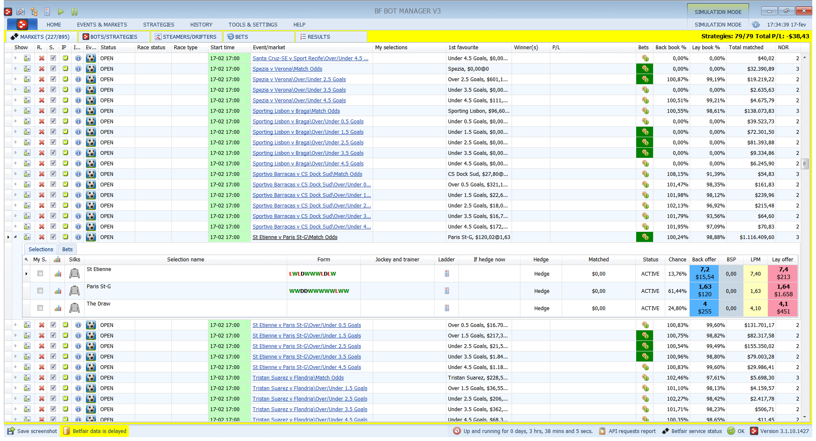Toggle IP checkbox for St Etienne Match Odds row

pyautogui.click(x=66, y=237)
